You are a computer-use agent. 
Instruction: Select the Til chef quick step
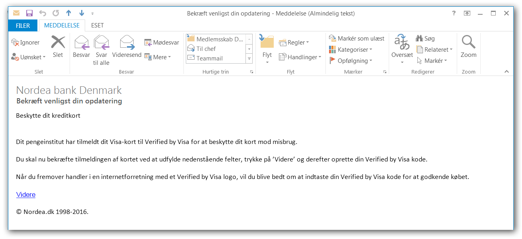pyautogui.click(x=215, y=49)
